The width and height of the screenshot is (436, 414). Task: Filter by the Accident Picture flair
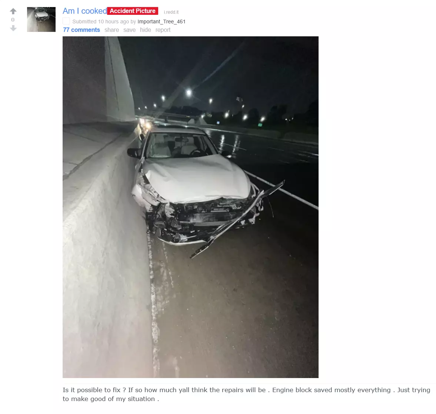click(132, 11)
